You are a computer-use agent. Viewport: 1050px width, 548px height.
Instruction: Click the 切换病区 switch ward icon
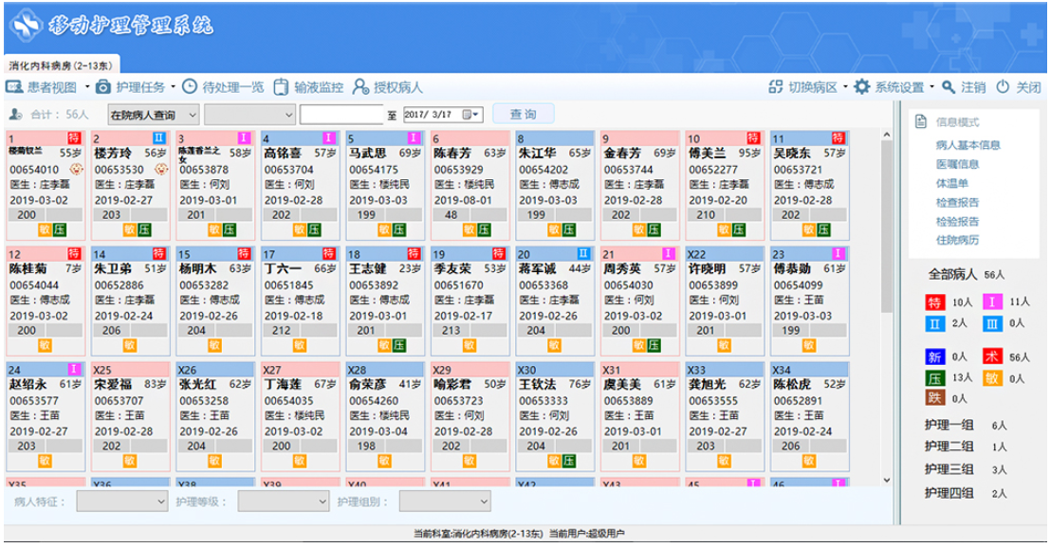(776, 87)
